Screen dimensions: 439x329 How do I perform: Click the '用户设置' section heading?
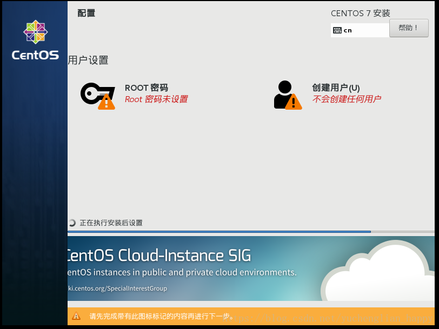point(88,60)
